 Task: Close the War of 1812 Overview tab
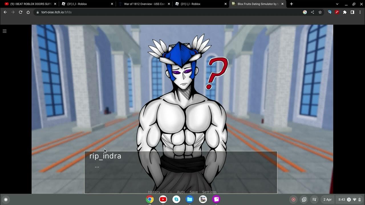[169, 4]
